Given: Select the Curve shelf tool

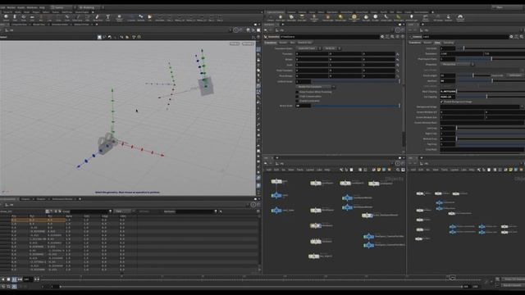Looking at the screenshot, I should pos(67,17).
